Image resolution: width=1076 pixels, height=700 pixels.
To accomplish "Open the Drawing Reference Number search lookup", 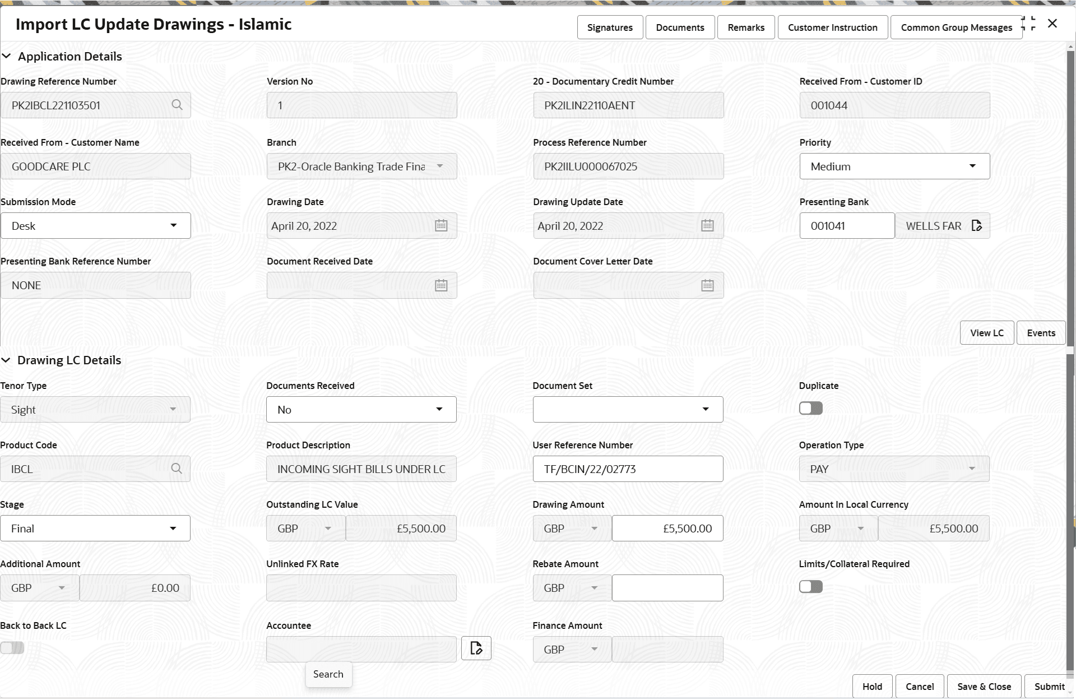I will click(x=177, y=105).
